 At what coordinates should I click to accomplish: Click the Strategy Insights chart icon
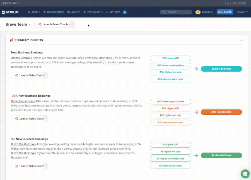click(x=11, y=40)
